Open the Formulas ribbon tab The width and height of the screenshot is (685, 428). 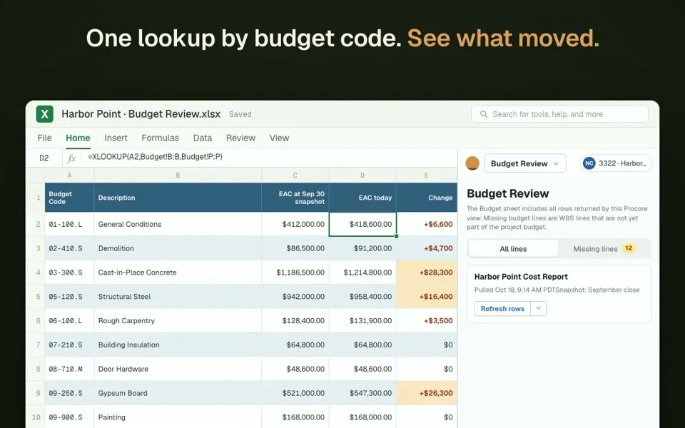point(161,138)
